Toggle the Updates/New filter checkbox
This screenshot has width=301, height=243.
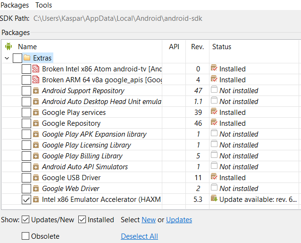pyautogui.click(x=26, y=219)
